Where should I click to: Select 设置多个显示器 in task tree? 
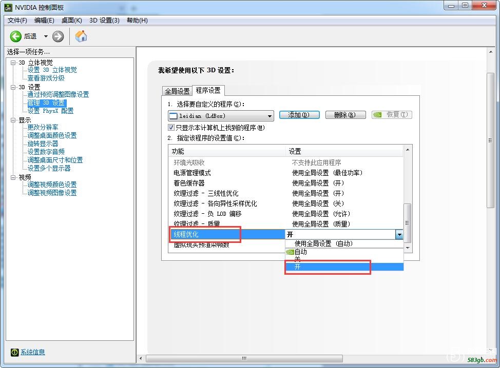coord(49,168)
